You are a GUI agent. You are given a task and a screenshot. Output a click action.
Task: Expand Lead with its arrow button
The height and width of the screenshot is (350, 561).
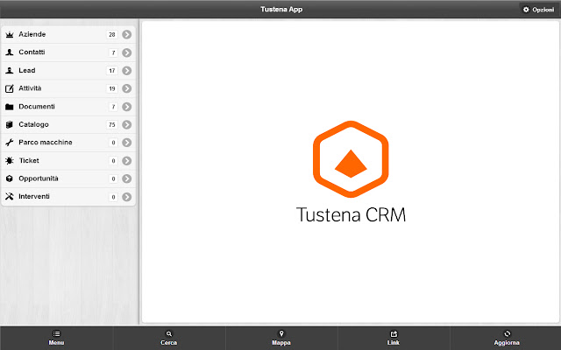pyautogui.click(x=126, y=71)
